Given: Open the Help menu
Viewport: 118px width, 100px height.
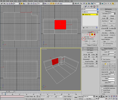Looking at the screenshot, I should coord(72,1).
